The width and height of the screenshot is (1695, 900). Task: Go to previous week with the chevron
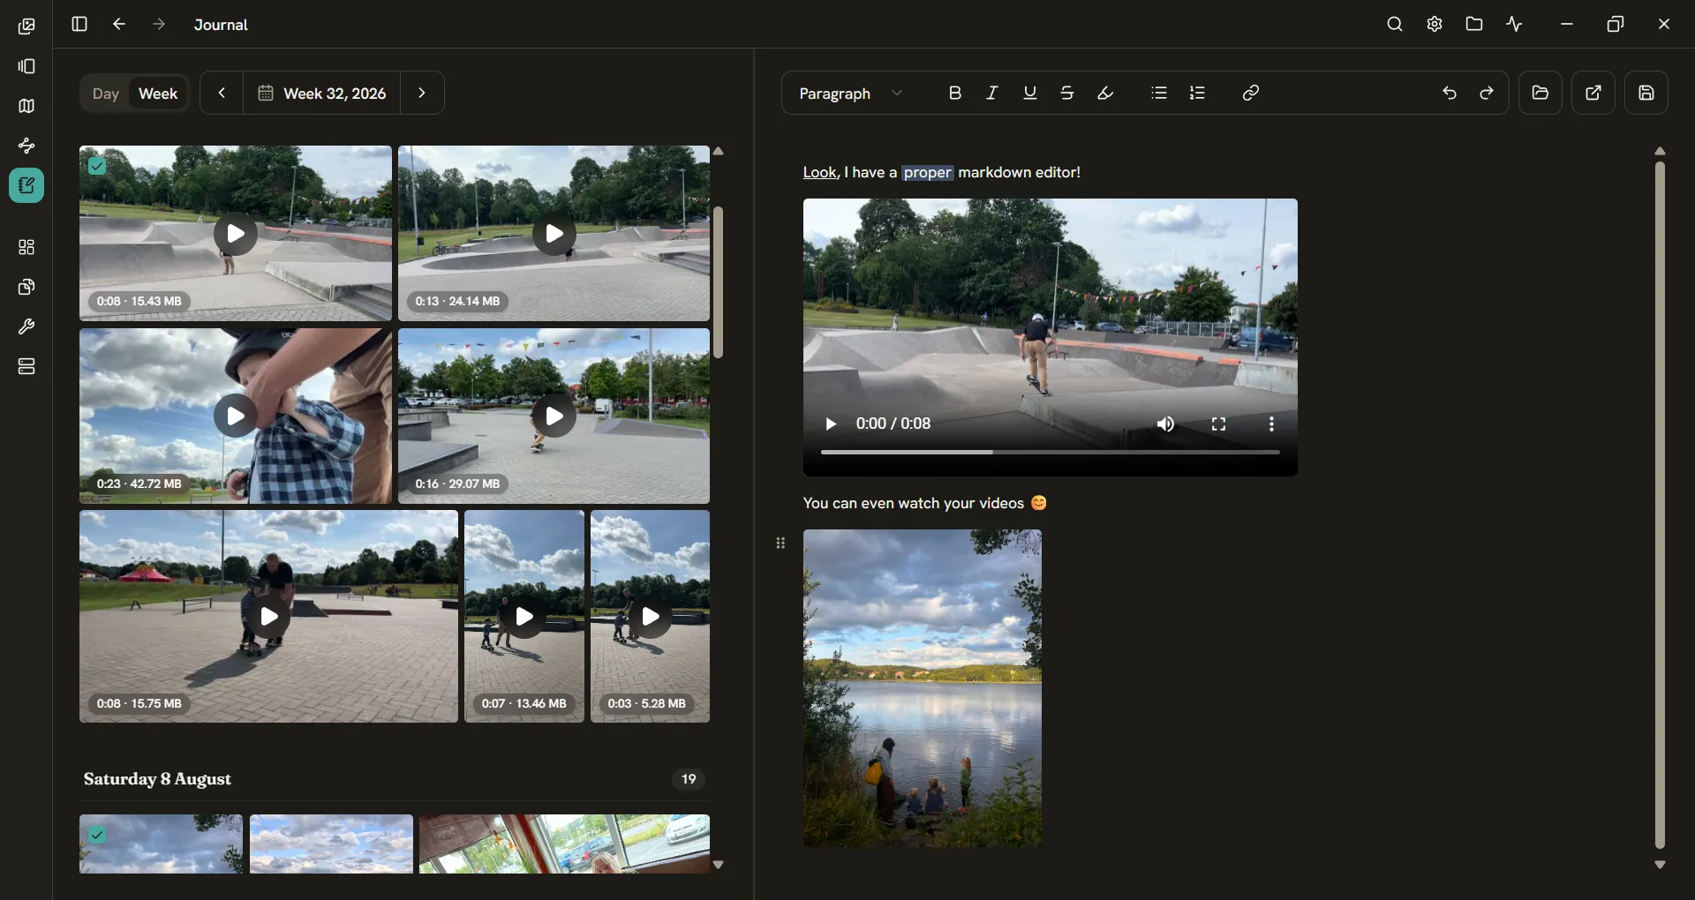tap(222, 94)
